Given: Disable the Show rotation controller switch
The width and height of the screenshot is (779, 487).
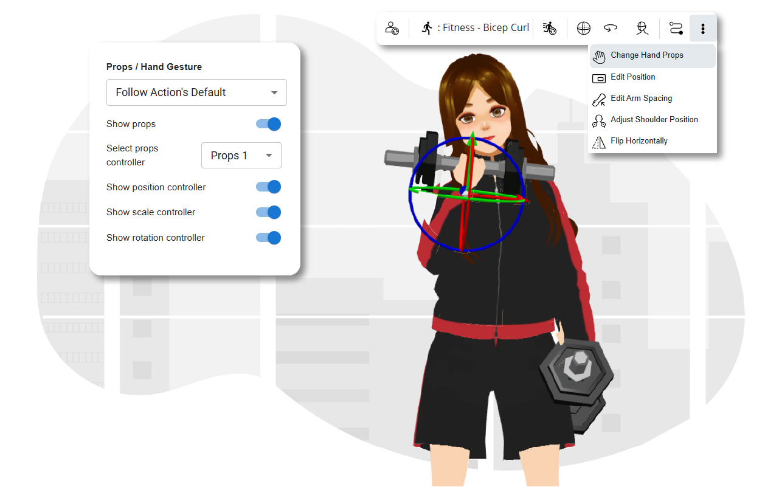Looking at the screenshot, I should (268, 238).
